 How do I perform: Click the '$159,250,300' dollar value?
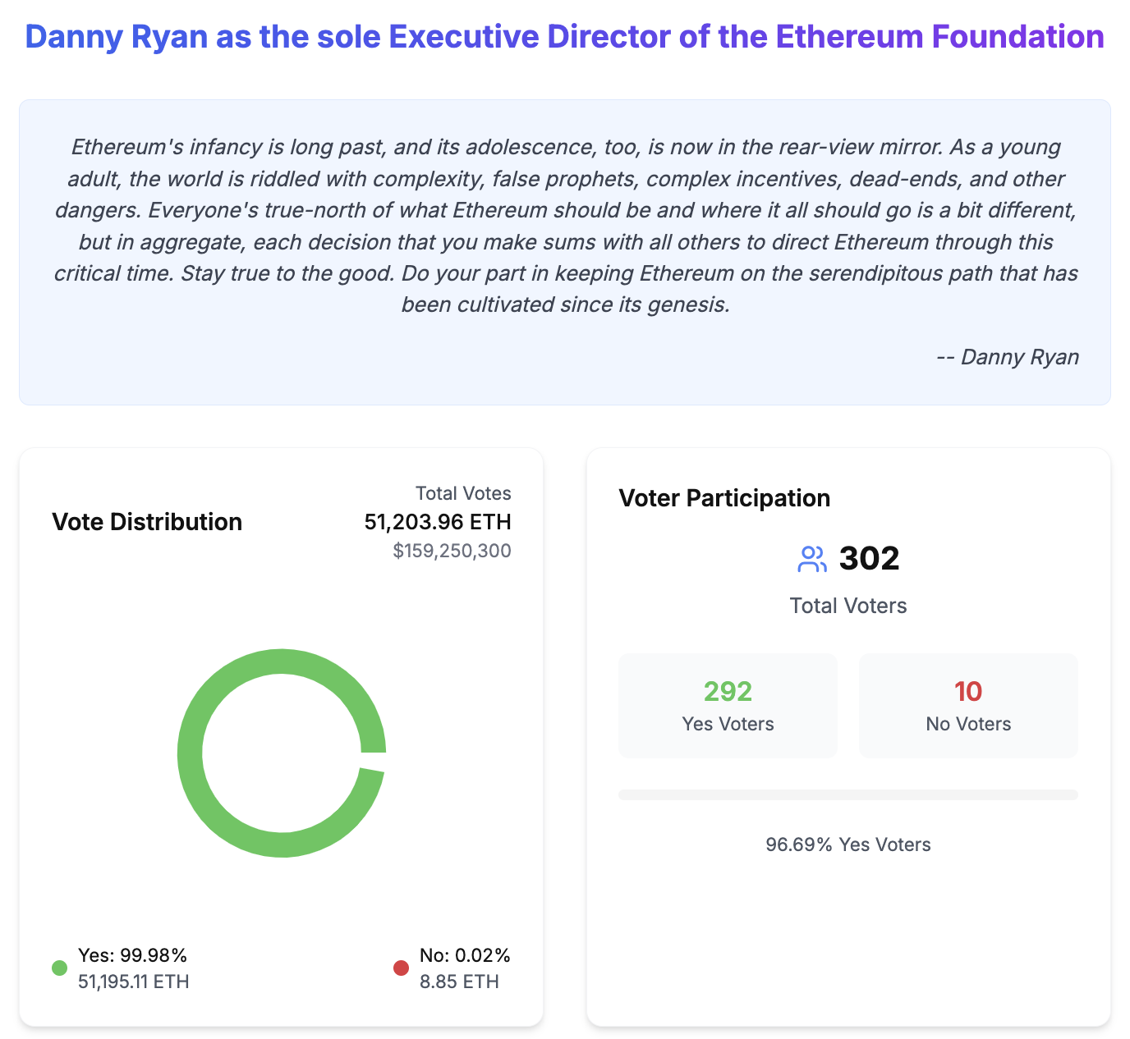tap(452, 551)
